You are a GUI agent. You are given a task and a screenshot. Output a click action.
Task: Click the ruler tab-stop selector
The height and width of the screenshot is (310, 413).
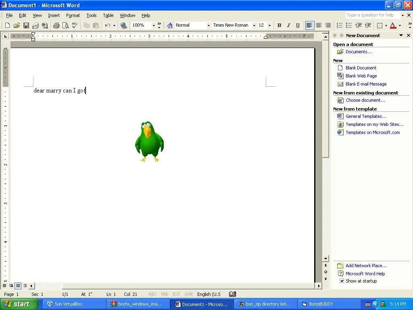point(5,36)
